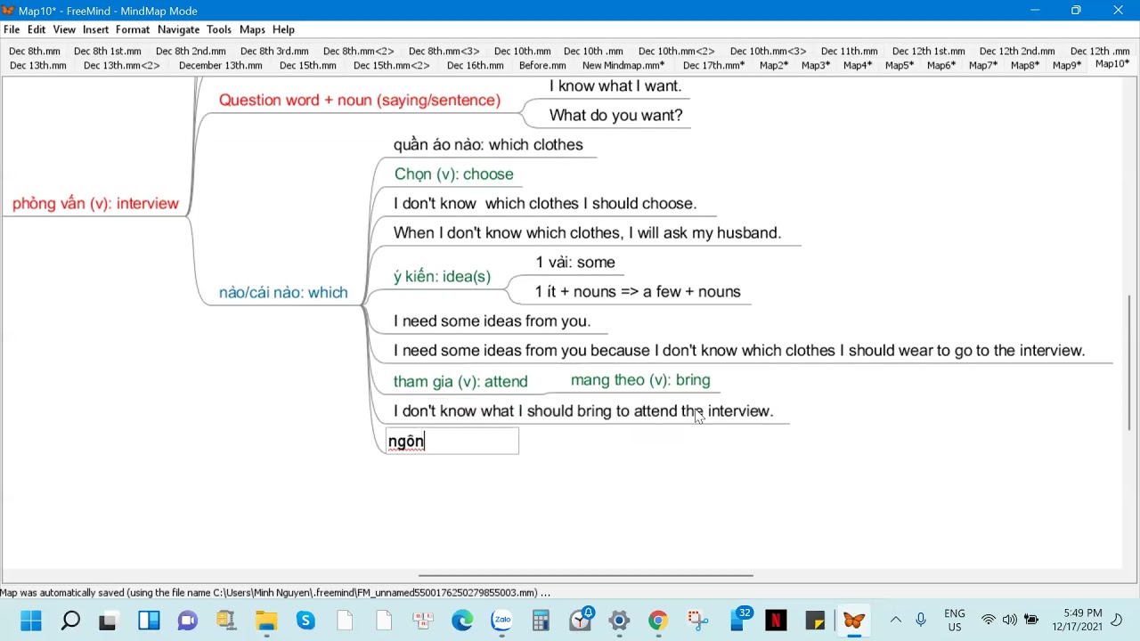Image resolution: width=1140 pixels, height=641 pixels.
Task: Select 'I don't know which clothes I should choose' node
Action: [545, 203]
